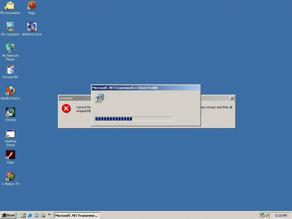Screen dimensions: 292x219
Task: Select the Pego desktop shortcut
Action: click(32, 8)
